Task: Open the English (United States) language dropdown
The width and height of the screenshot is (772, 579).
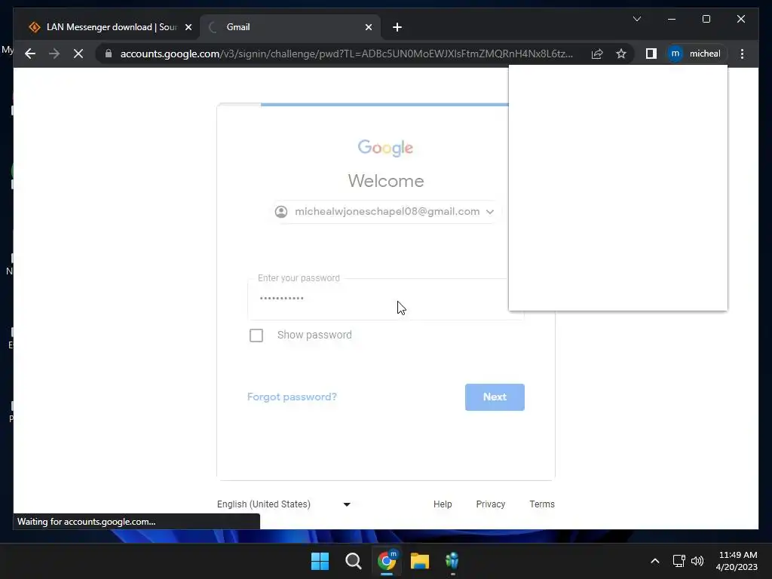Action: click(284, 504)
